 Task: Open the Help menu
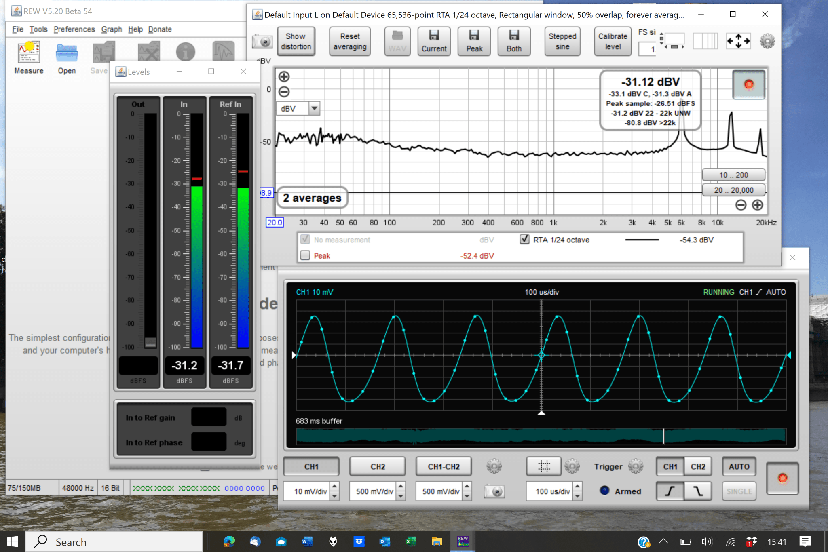[135, 29]
